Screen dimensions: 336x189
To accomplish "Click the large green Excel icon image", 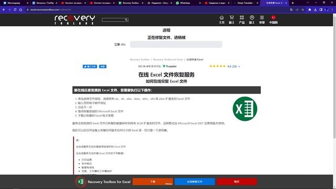I will coord(245,109).
